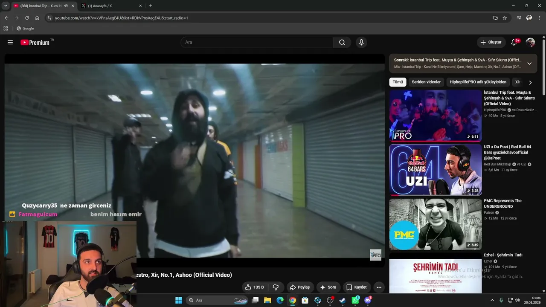This screenshot has height=307, width=546.
Task: Install app icon in address bar
Action: (496, 18)
